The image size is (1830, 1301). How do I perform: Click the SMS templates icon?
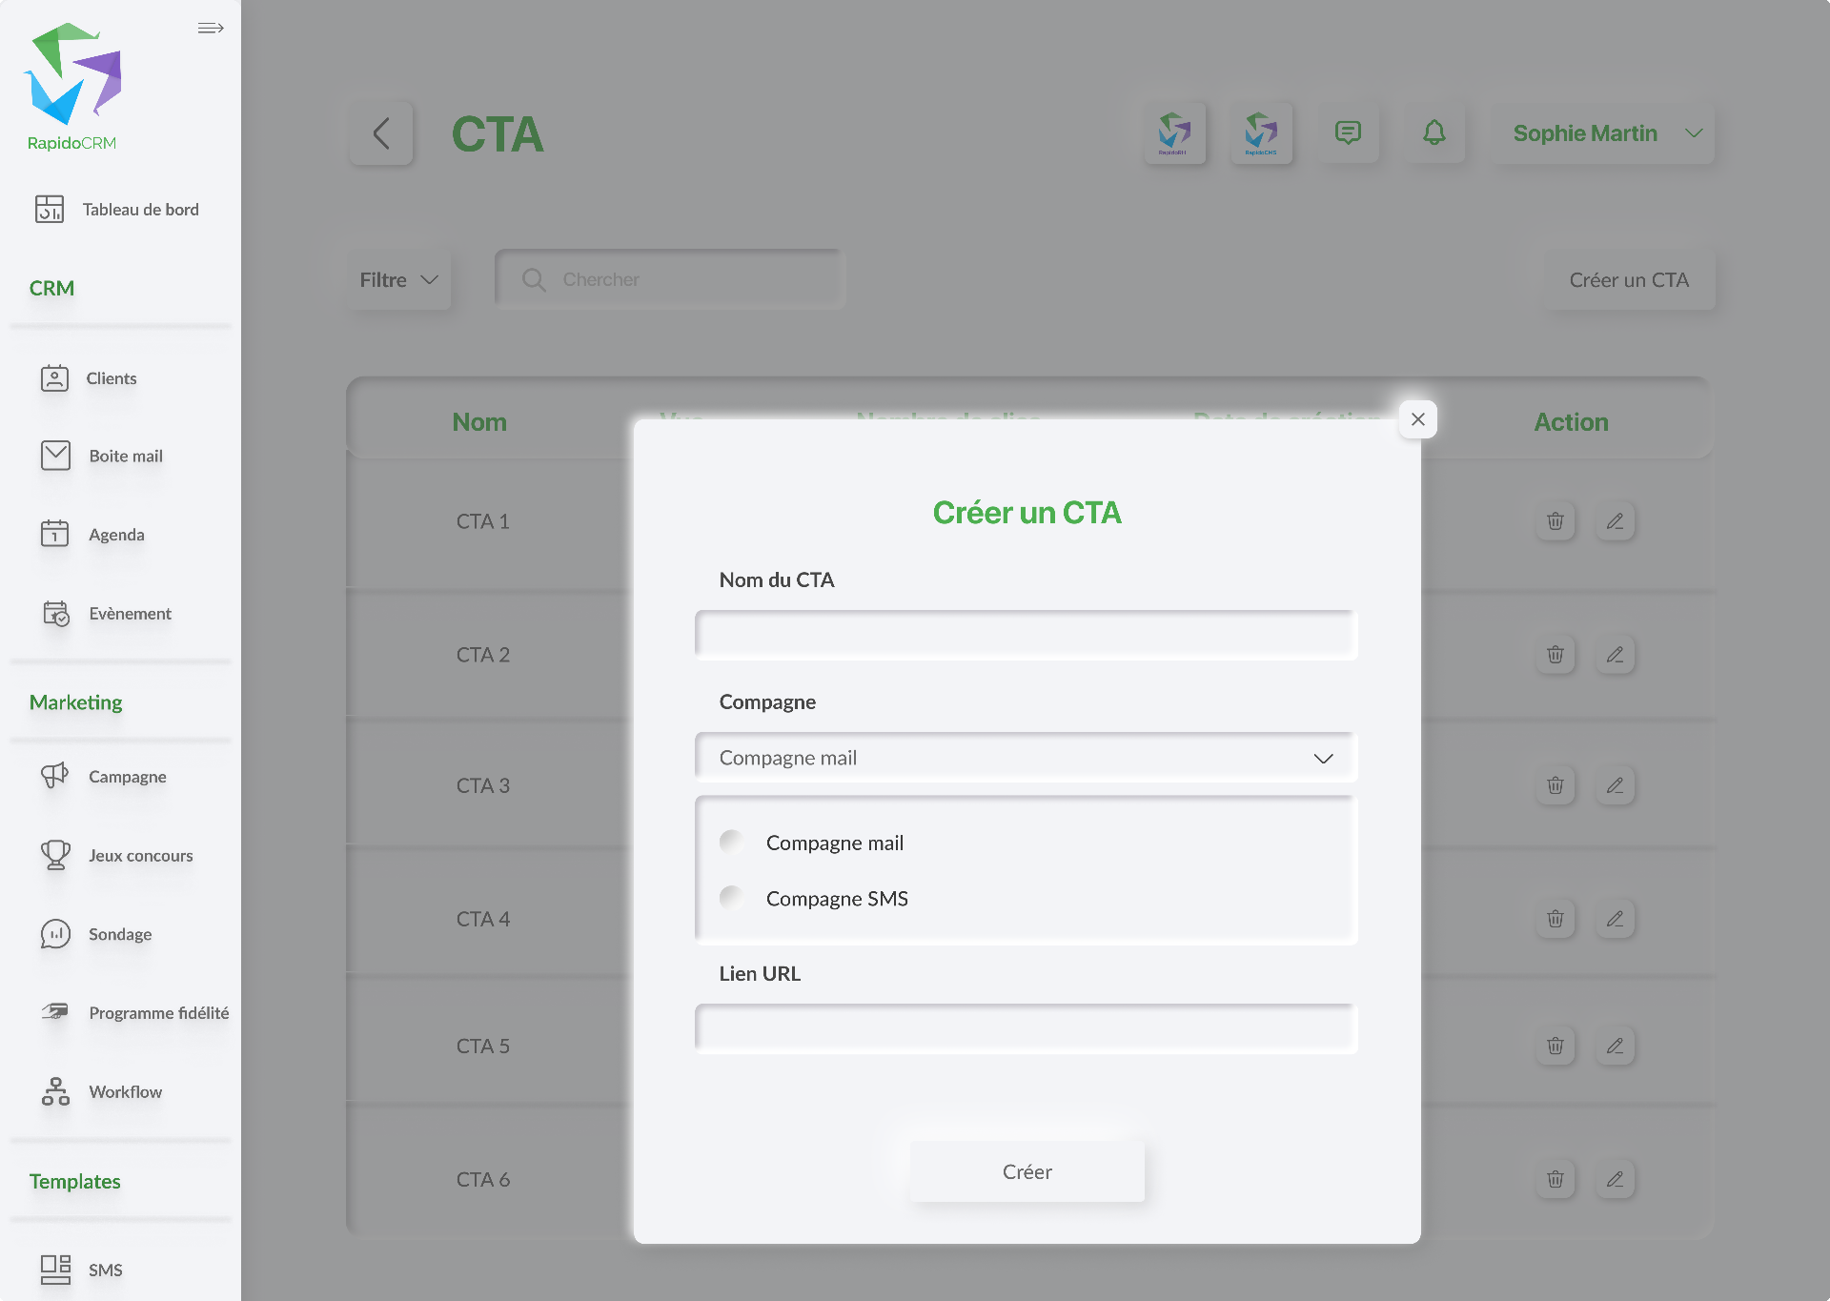coord(55,1269)
